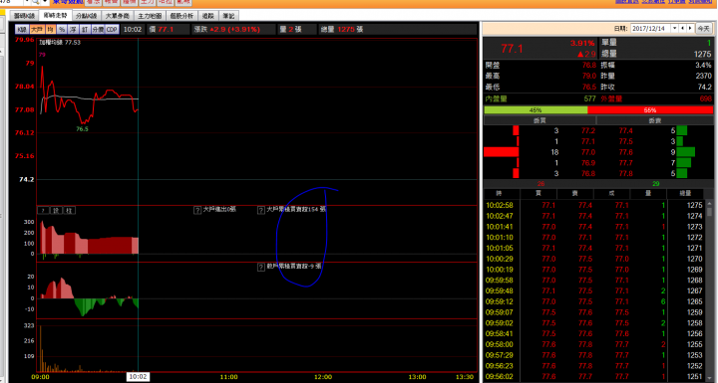Toggle the 釘 pin toolbar button
The width and height of the screenshot is (718, 383).
click(85, 29)
